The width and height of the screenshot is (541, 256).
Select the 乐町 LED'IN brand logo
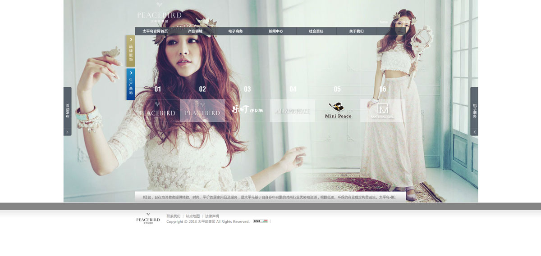point(248,110)
